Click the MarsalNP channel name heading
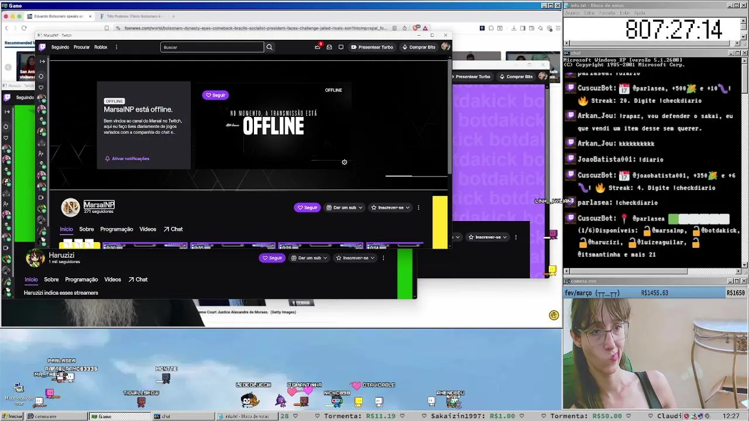The height and width of the screenshot is (421, 749). point(99,205)
